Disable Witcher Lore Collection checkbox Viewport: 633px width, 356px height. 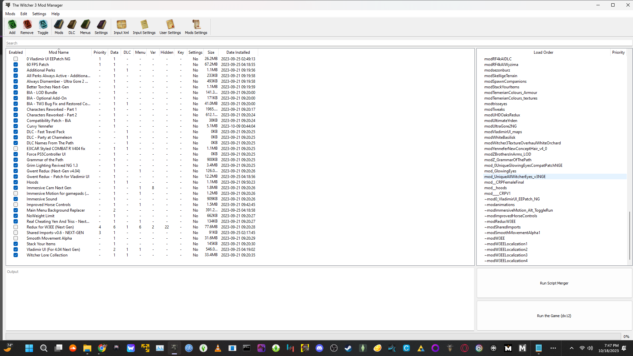click(15, 255)
